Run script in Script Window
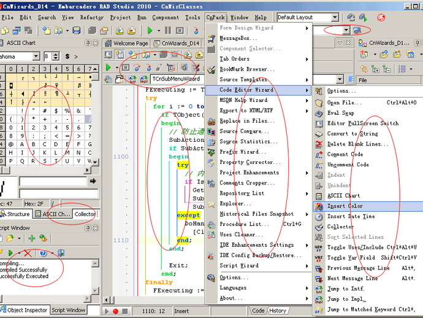This screenshot has height=318, width=423. pyautogui.click(x=10, y=253)
